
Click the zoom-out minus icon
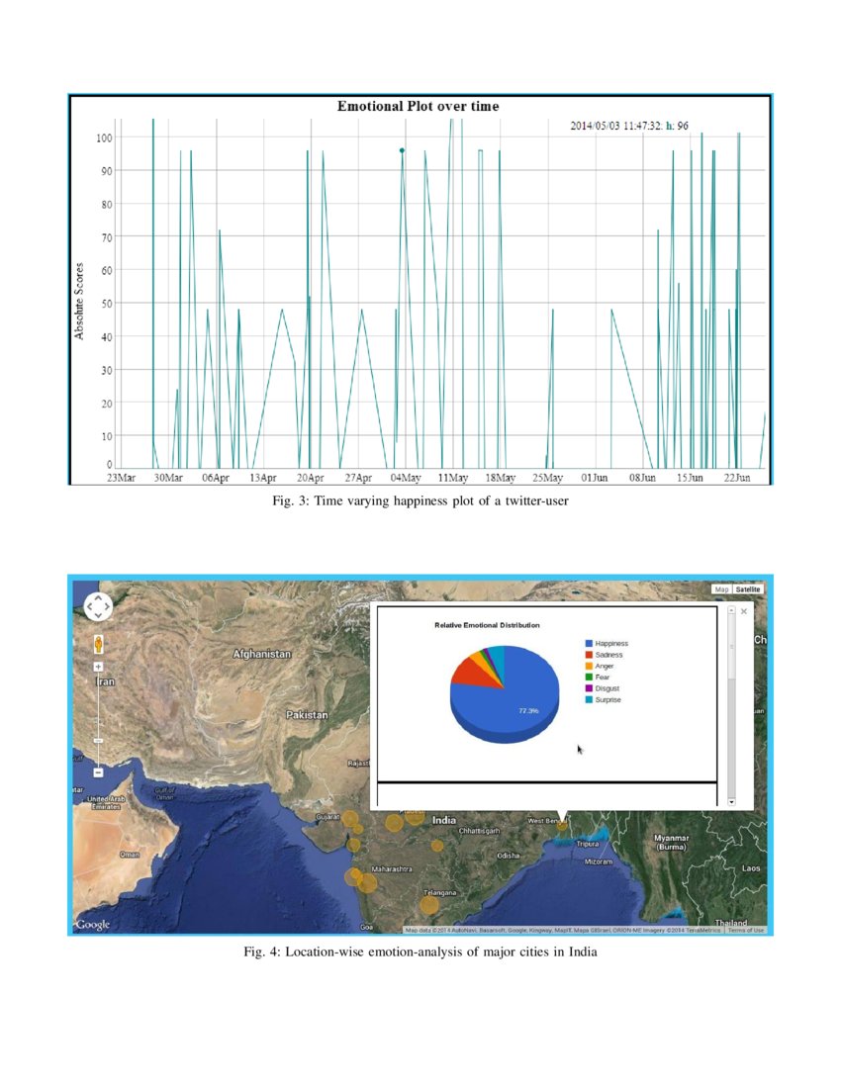point(98,771)
